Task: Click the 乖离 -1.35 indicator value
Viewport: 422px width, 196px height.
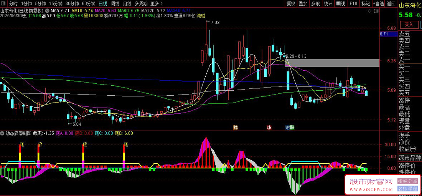Action: 44,133
